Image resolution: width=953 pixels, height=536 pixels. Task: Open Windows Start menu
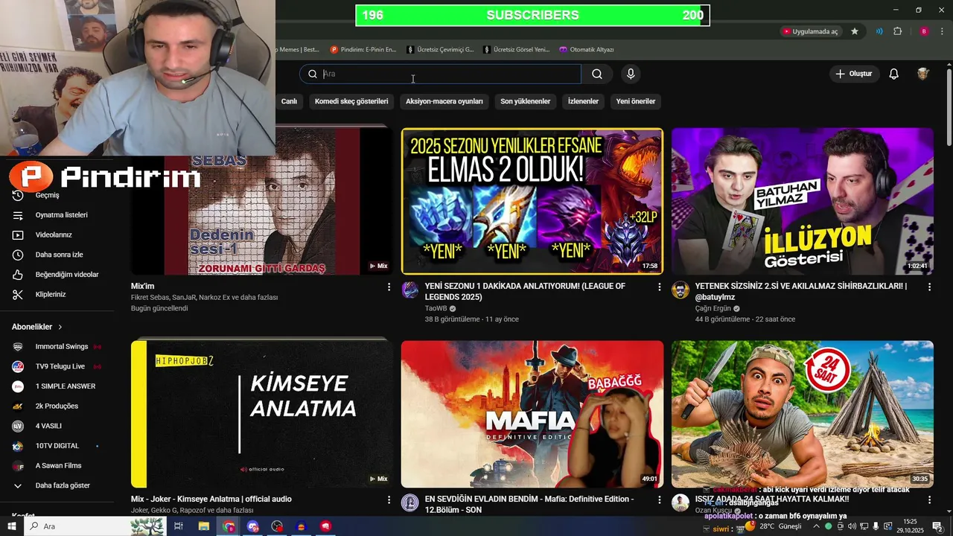[x=12, y=526]
